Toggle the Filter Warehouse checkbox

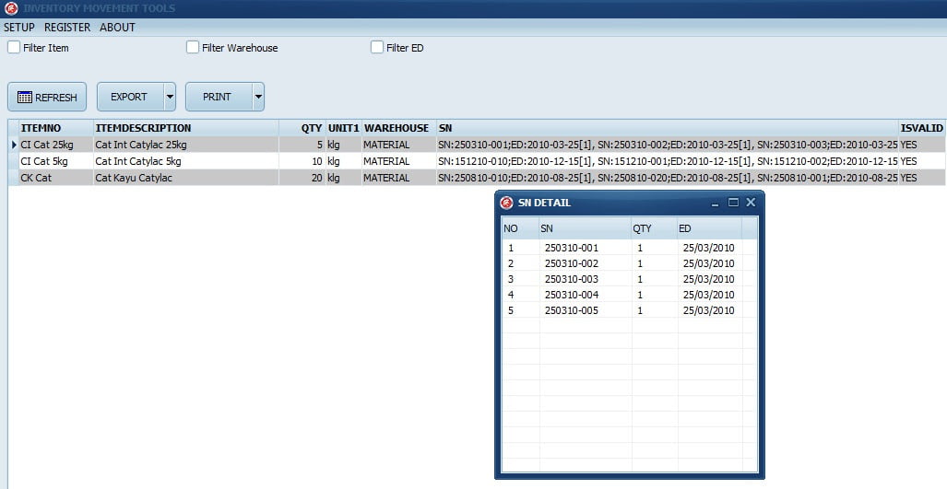[x=193, y=47]
